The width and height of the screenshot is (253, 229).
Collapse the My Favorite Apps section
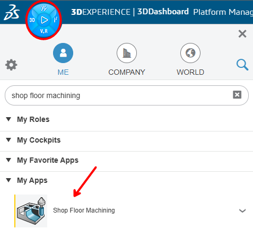pyautogui.click(x=8, y=160)
